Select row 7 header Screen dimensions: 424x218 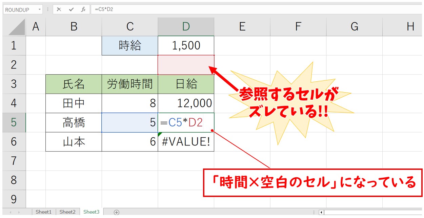point(14,161)
